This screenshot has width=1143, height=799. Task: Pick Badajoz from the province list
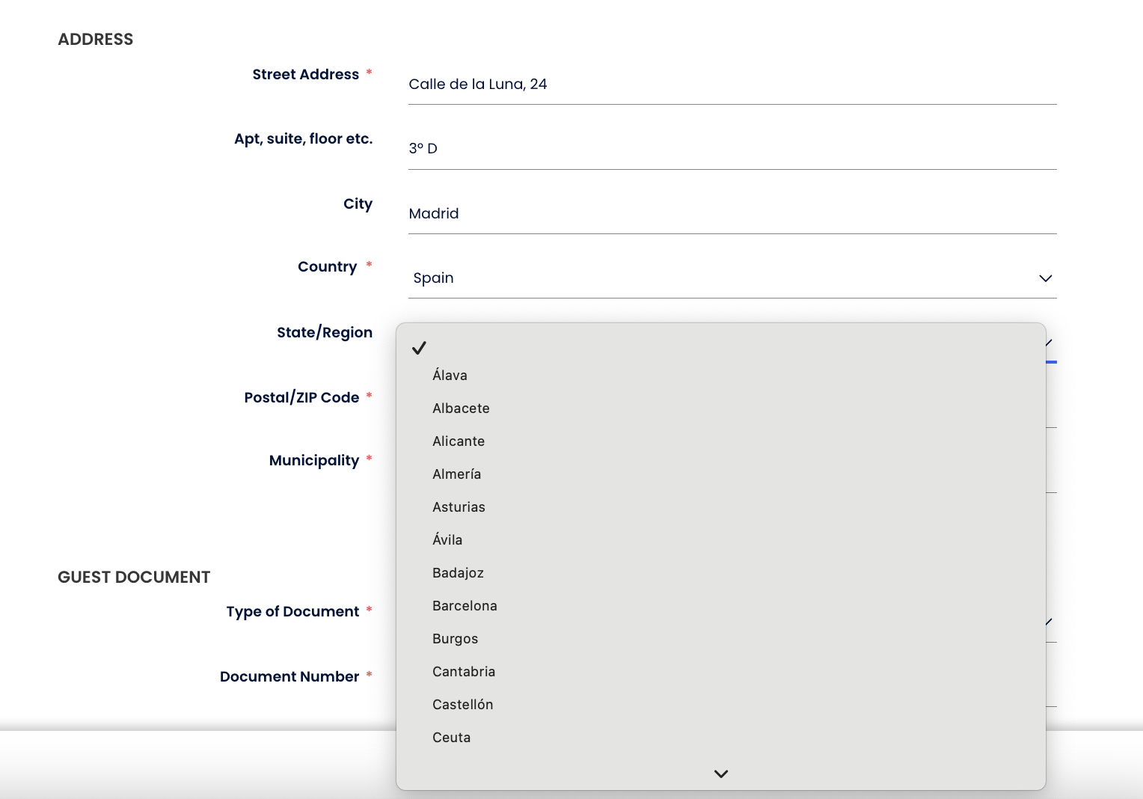[x=458, y=573]
